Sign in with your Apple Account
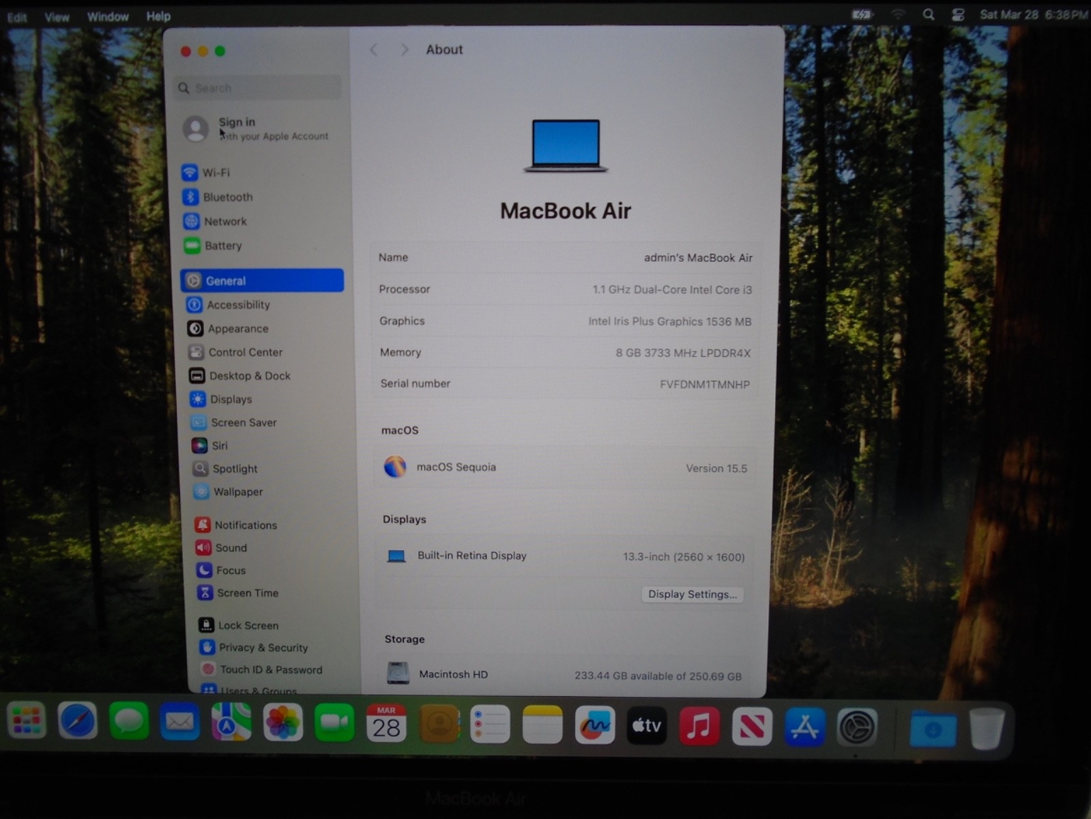The image size is (1091, 819). [257, 128]
